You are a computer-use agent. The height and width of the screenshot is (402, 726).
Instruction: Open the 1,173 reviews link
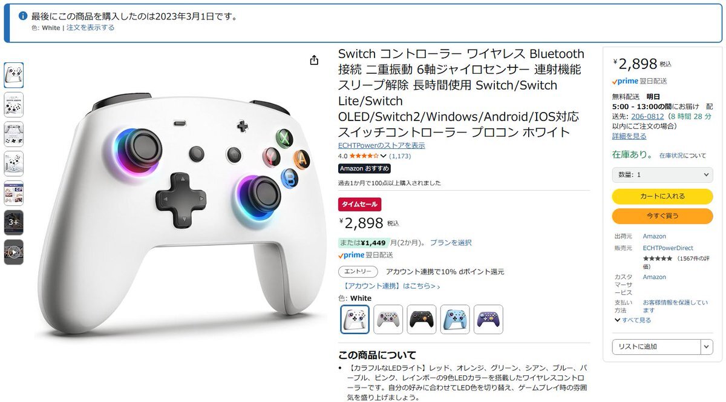click(400, 156)
